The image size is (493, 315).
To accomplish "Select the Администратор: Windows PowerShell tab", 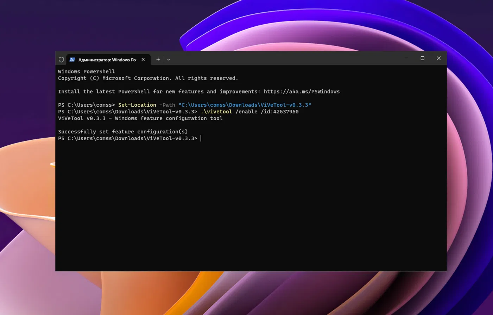I will 108,59.
